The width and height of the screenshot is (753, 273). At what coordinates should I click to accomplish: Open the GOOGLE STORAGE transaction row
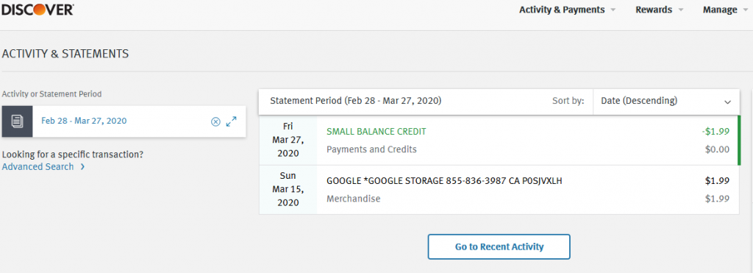click(499, 190)
